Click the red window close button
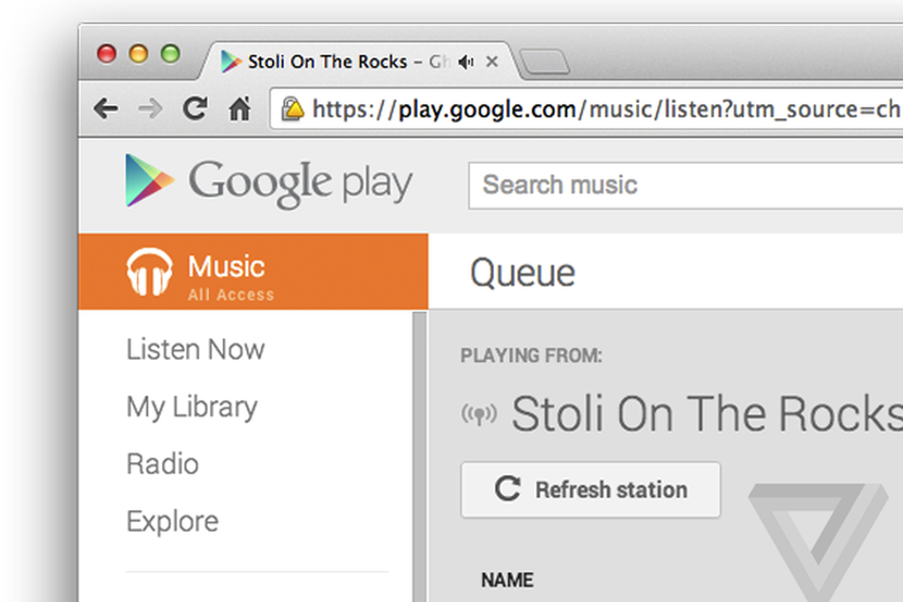 pos(106,53)
